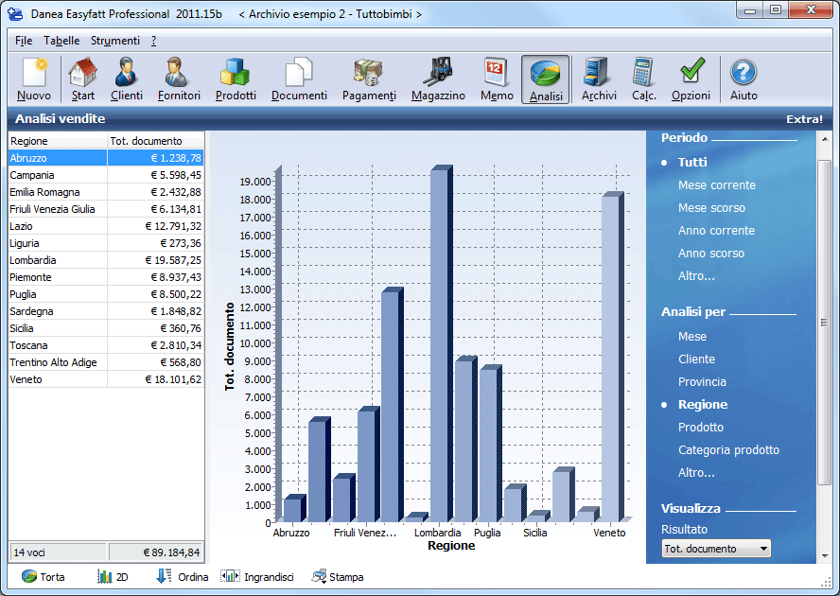The image size is (840, 596).
Task: Select the Analisi pie chart icon
Action: [546, 79]
